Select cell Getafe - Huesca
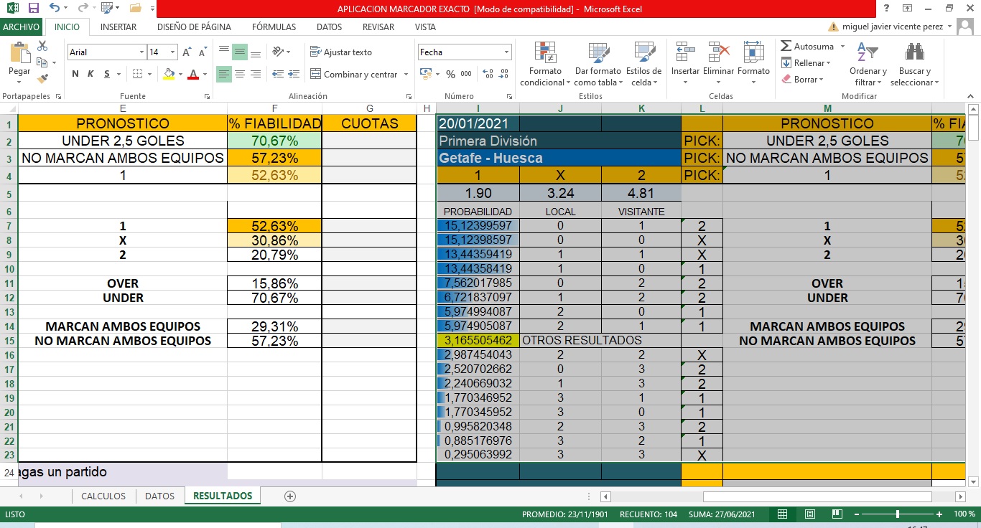This screenshot has height=528, width=981. (x=559, y=158)
